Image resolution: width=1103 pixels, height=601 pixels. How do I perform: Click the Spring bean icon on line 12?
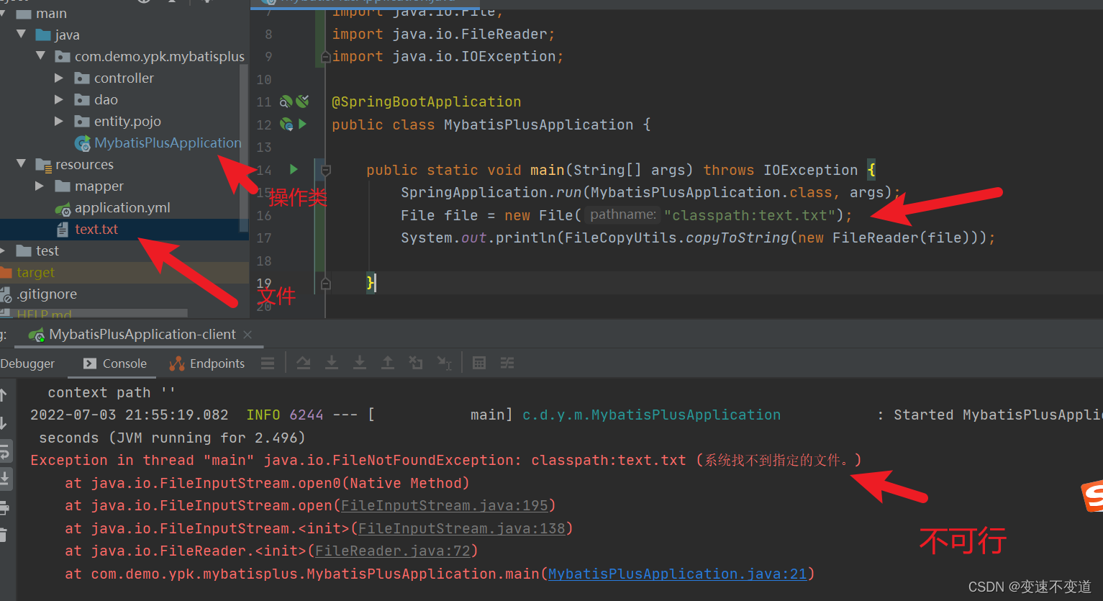(x=286, y=125)
